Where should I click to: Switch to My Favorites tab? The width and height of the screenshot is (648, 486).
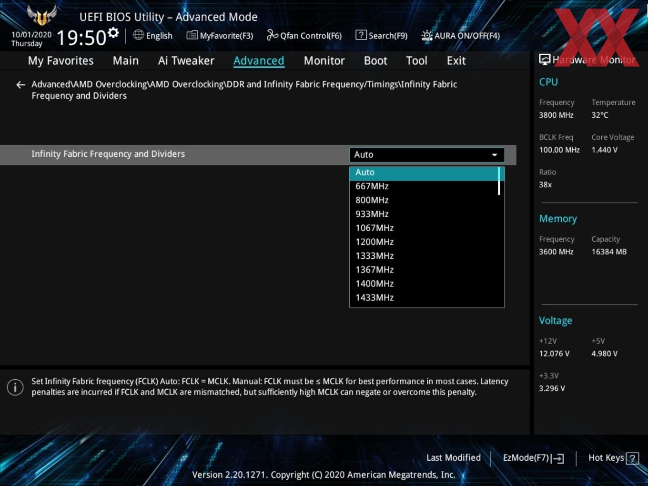[61, 61]
